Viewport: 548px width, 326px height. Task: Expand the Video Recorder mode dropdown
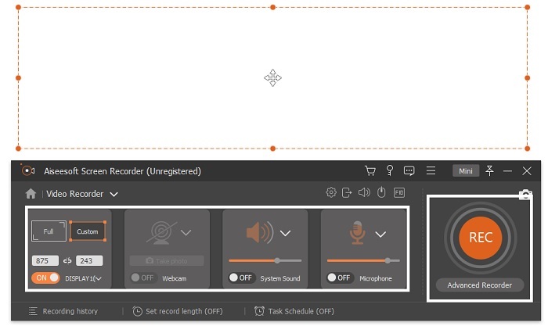[x=114, y=194]
